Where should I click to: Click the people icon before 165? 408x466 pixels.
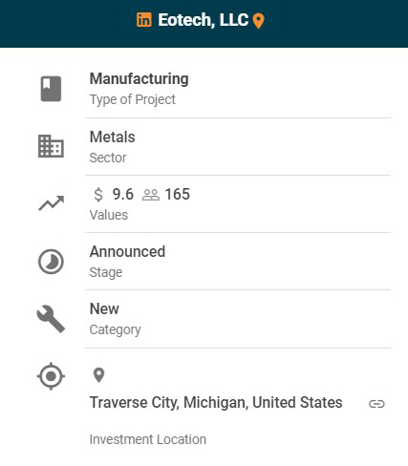click(151, 195)
